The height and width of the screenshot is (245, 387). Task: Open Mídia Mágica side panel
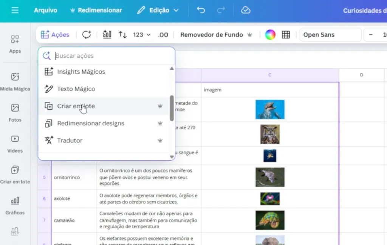point(15,81)
